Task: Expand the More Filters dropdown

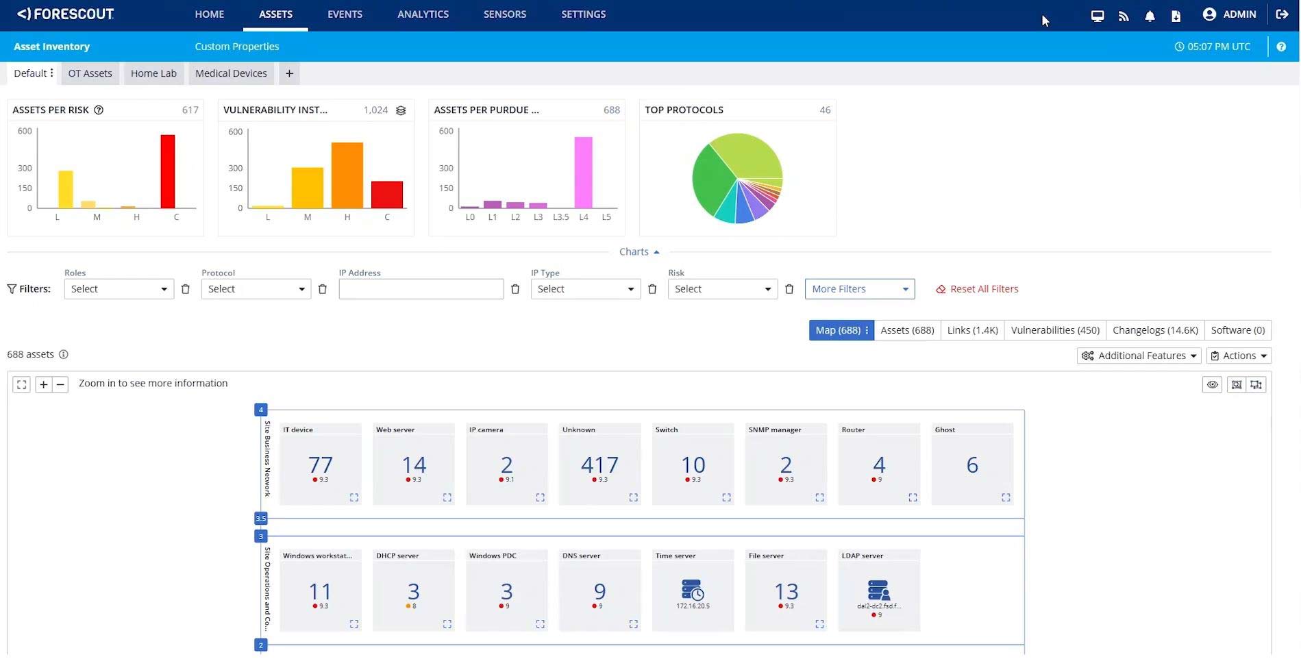Action: [x=860, y=289]
